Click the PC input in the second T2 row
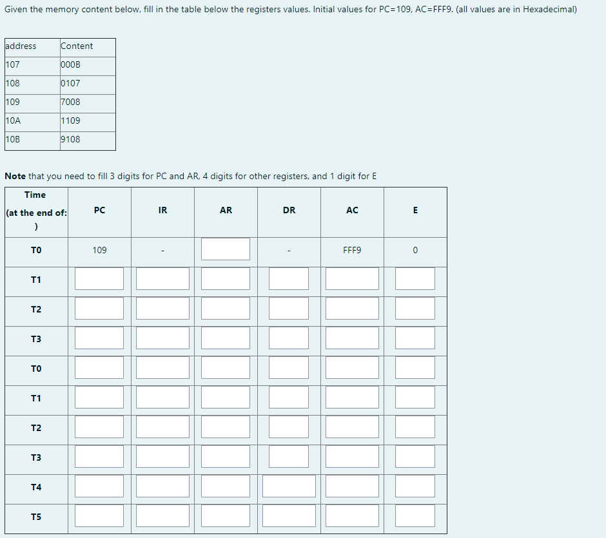The image size is (606, 538). (x=99, y=427)
